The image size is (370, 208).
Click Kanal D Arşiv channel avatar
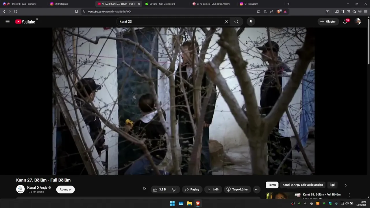(x=20, y=190)
